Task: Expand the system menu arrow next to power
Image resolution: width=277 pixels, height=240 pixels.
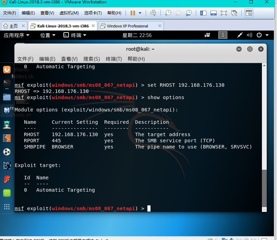Action: 267,35
